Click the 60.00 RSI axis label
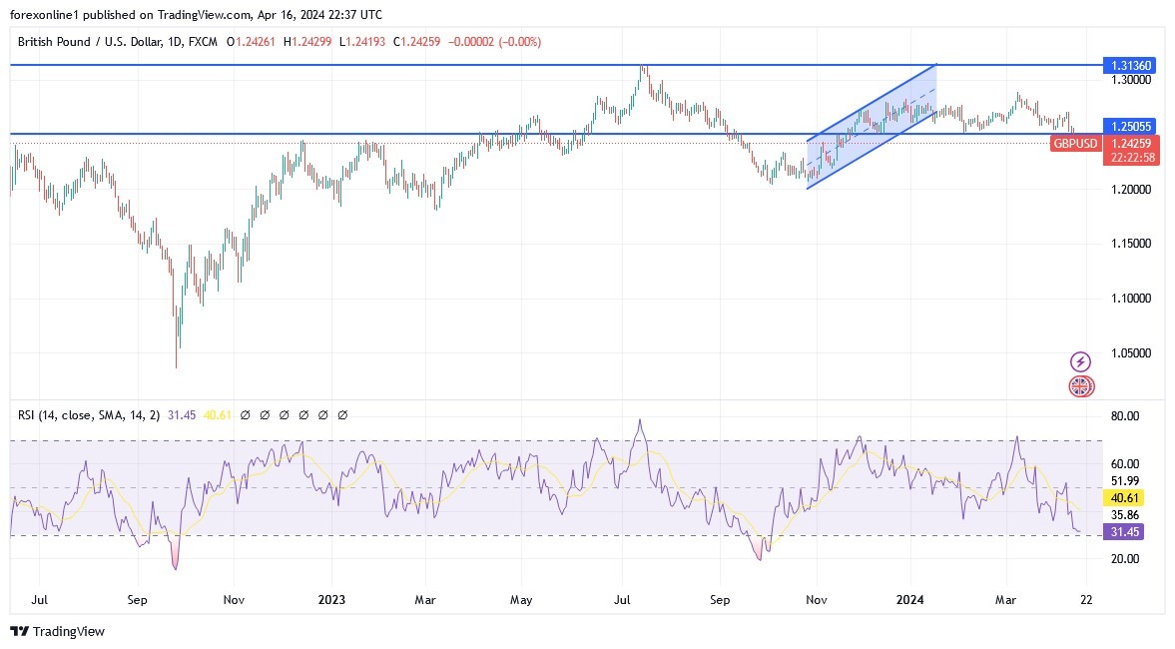 tap(1125, 464)
